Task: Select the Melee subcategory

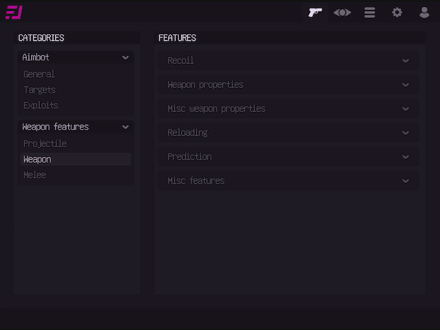Action: (34, 175)
